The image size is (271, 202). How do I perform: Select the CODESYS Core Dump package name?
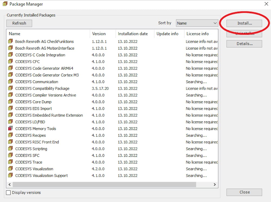point(33,102)
